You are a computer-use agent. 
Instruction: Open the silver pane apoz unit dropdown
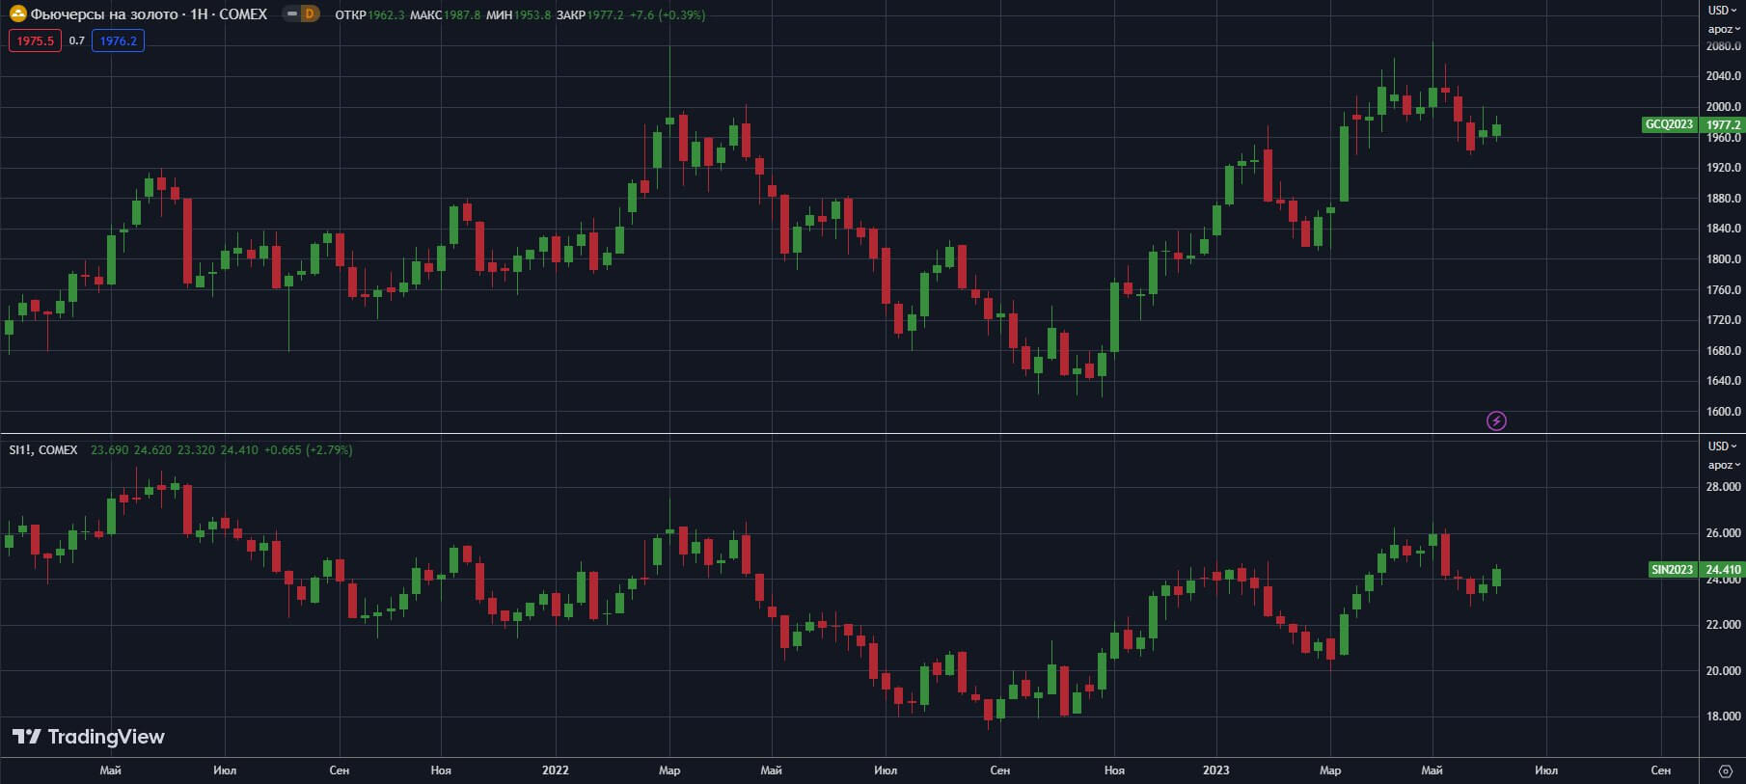pyautogui.click(x=1723, y=465)
